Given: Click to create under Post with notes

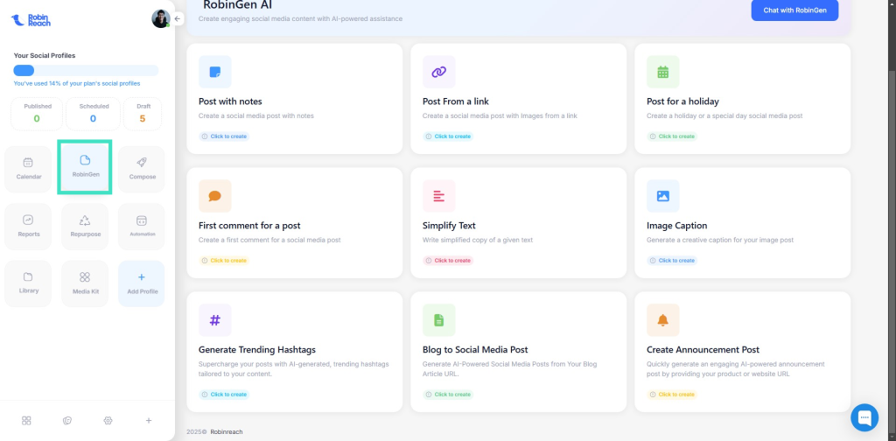Looking at the screenshot, I should [224, 136].
